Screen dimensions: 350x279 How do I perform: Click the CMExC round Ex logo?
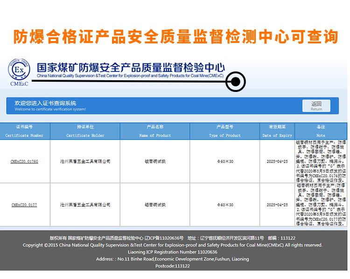19,70
